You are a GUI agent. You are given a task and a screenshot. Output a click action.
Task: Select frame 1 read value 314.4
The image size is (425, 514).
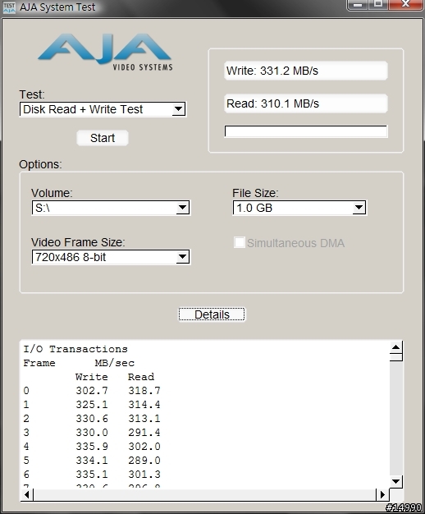(x=144, y=405)
